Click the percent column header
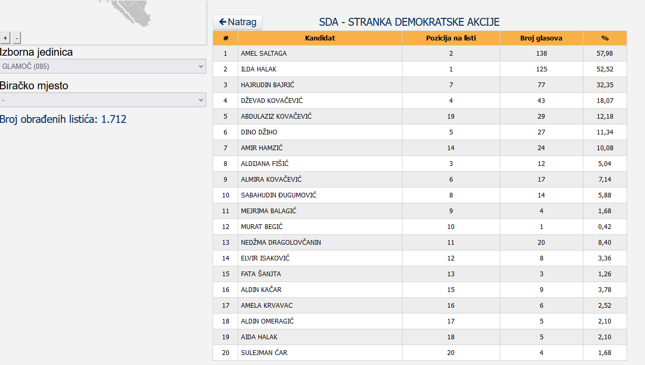The width and height of the screenshot is (645, 365). tap(605, 38)
